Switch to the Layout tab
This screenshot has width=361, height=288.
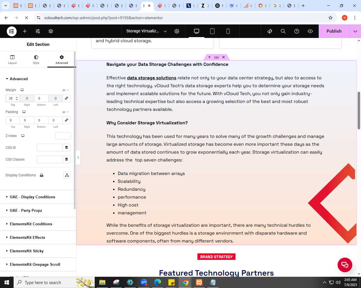[12, 59]
